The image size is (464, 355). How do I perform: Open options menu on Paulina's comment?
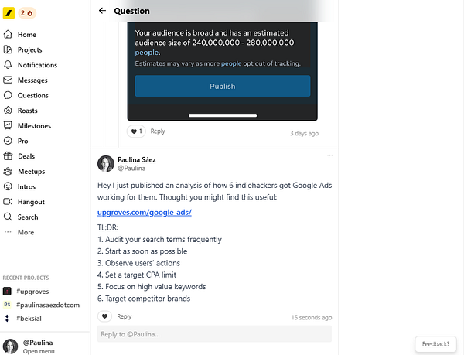coord(329,155)
